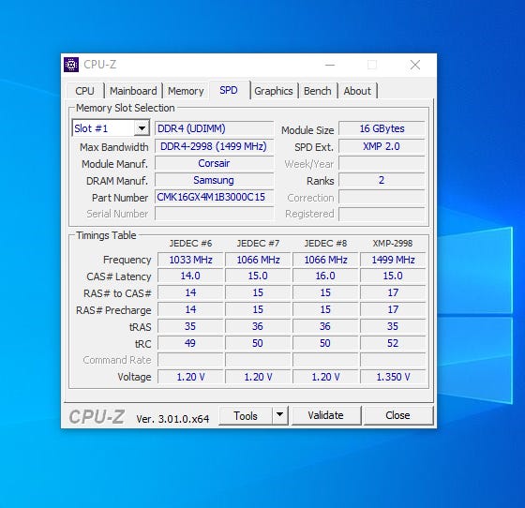
Task: Switch to the Memory tab
Action: click(186, 91)
